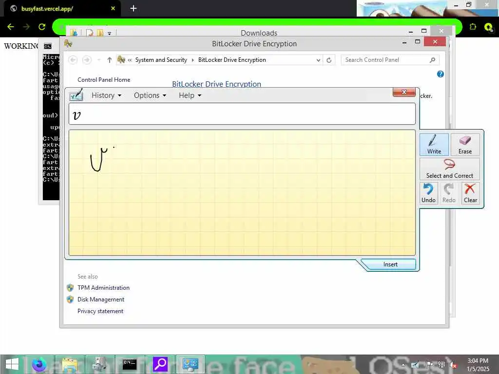Open the Windows Start button
The height and width of the screenshot is (374, 499).
[x=12, y=364]
